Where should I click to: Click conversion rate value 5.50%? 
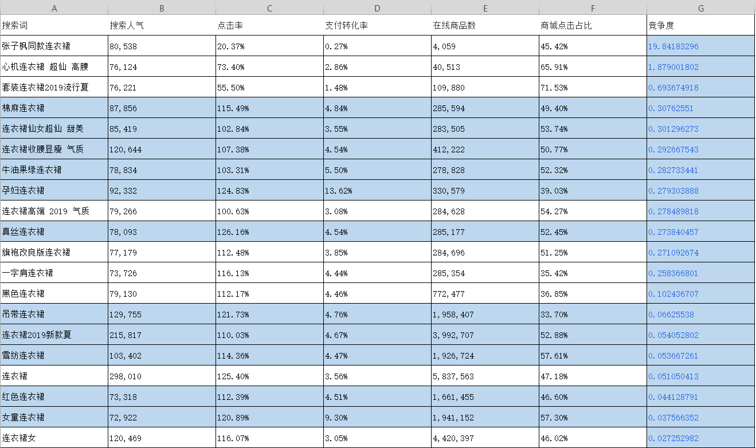377,170
